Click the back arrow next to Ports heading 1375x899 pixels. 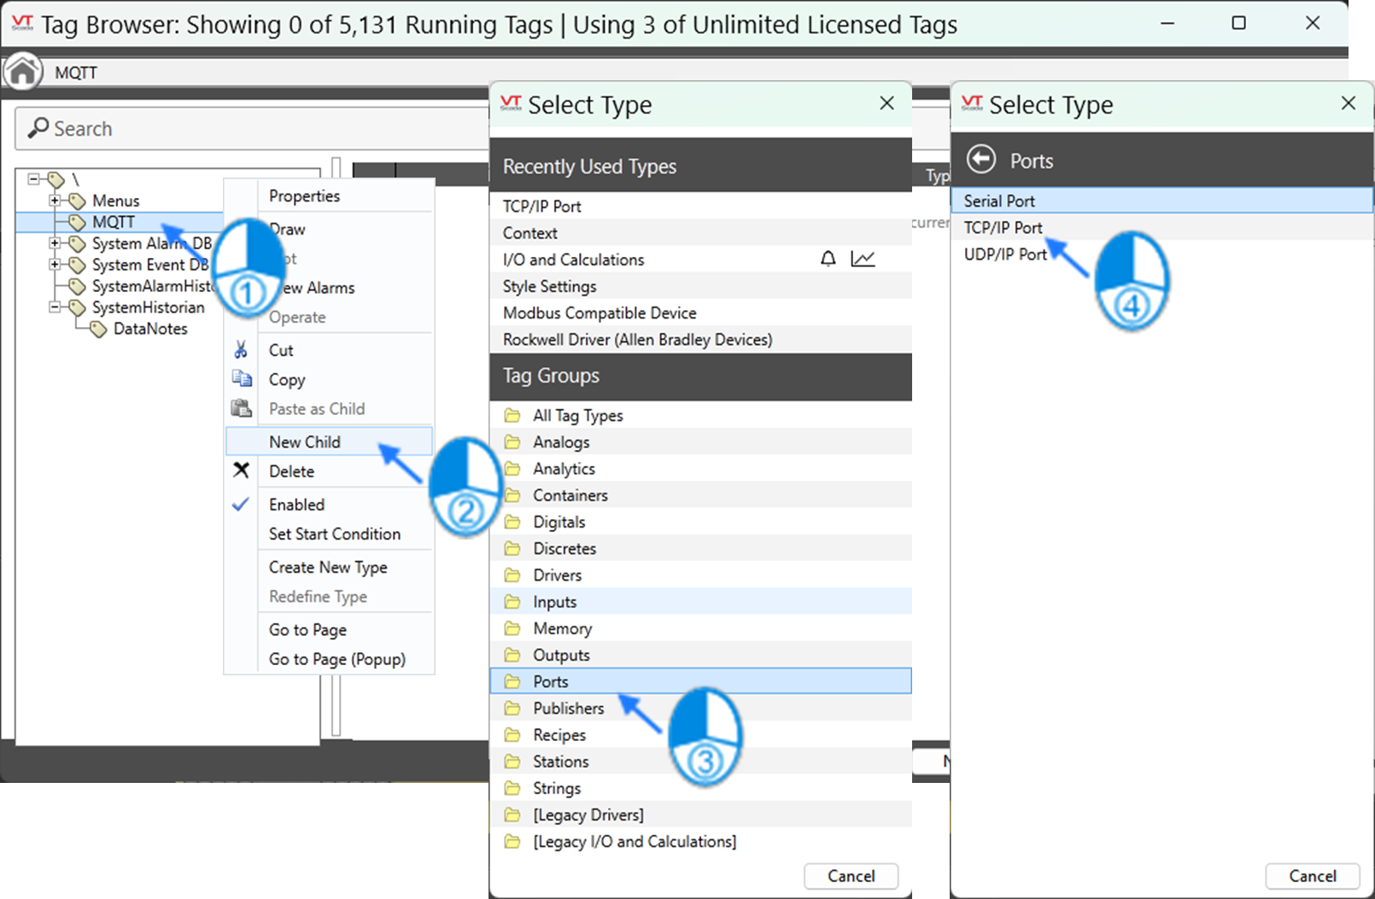(x=981, y=160)
